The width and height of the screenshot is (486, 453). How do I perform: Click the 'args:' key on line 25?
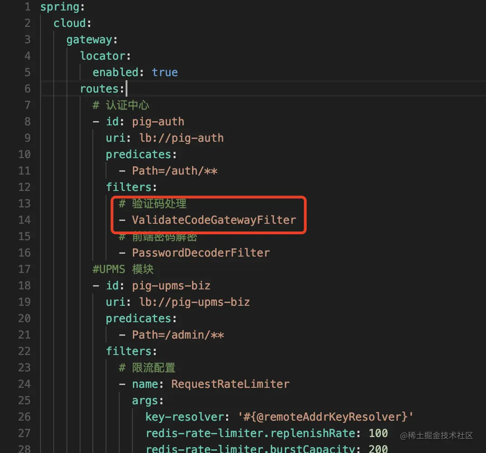point(147,401)
